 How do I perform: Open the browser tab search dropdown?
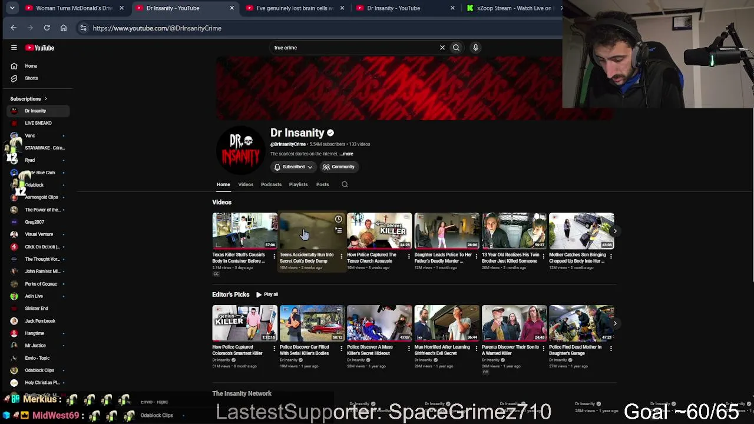[12, 8]
